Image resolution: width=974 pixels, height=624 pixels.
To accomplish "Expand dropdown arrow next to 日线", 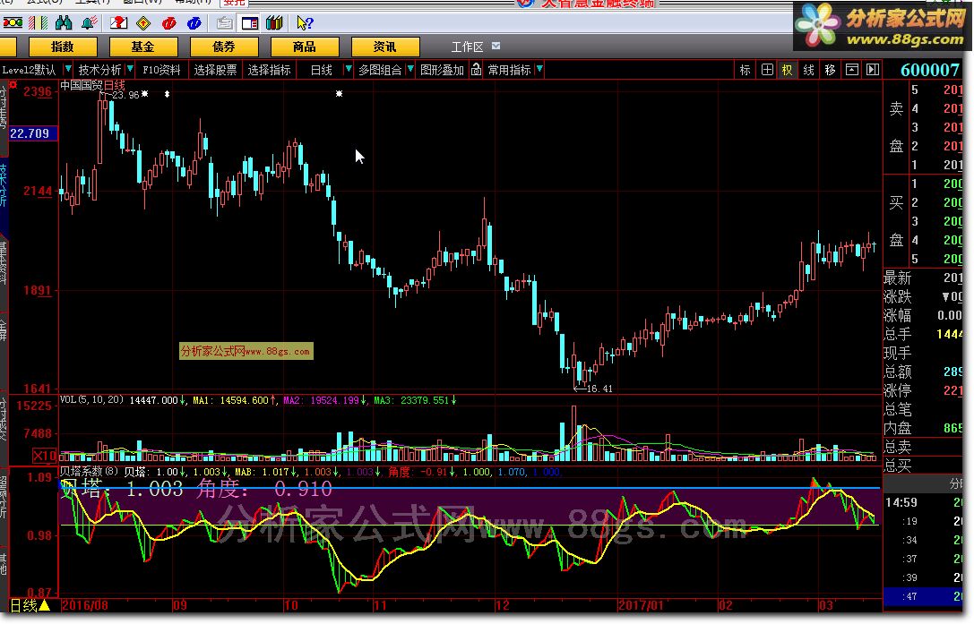I will pos(349,70).
